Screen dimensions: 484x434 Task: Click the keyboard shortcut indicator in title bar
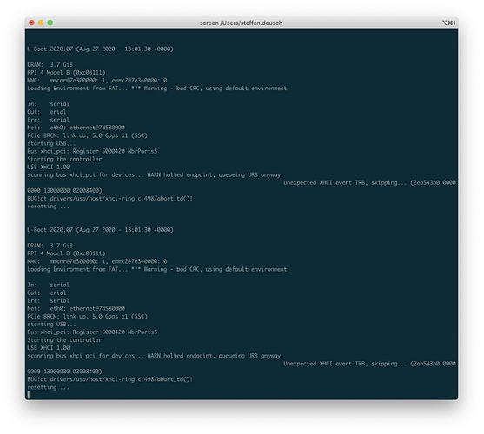(449, 23)
